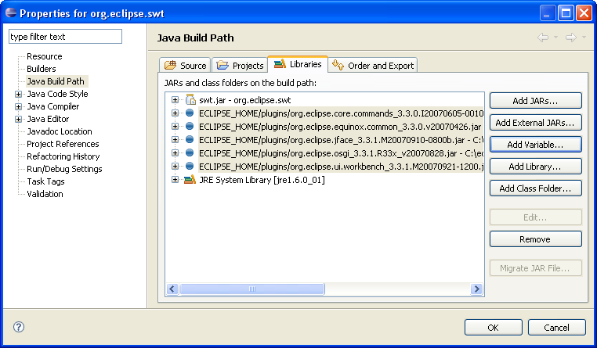
Task: Open the back-history dropdown arrow
Action: (556, 38)
